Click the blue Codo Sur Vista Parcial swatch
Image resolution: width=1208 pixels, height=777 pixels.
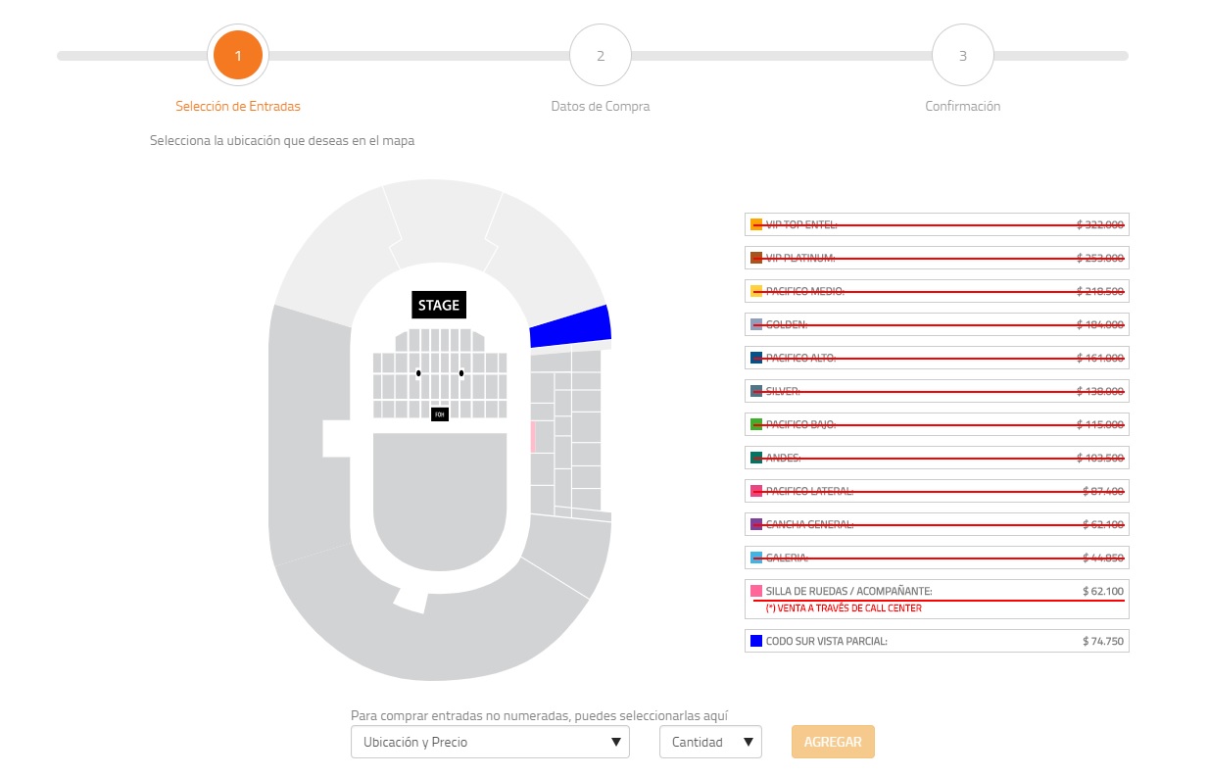756,642
